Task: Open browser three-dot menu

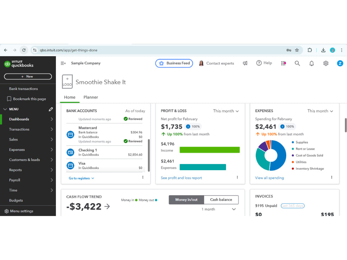Action: [x=341, y=50]
